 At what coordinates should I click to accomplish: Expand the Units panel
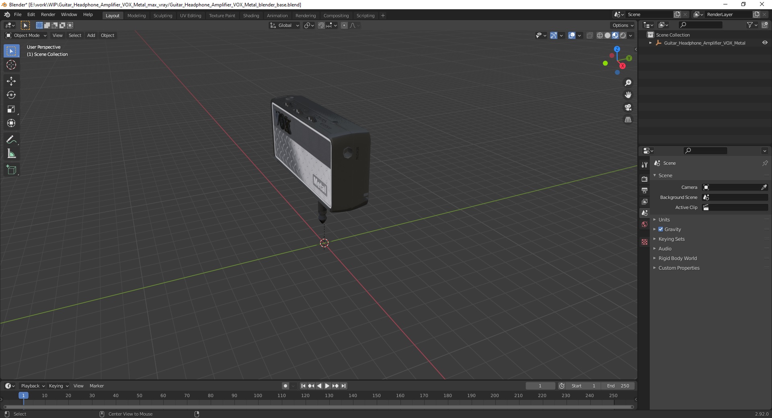(664, 219)
